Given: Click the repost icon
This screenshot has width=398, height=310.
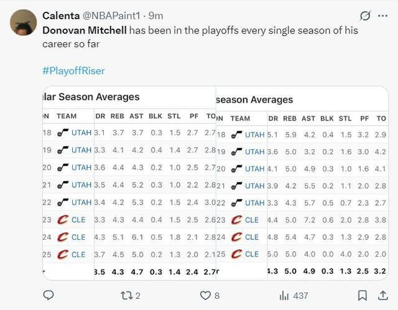Looking at the screenshot, I should click(127, 296).
